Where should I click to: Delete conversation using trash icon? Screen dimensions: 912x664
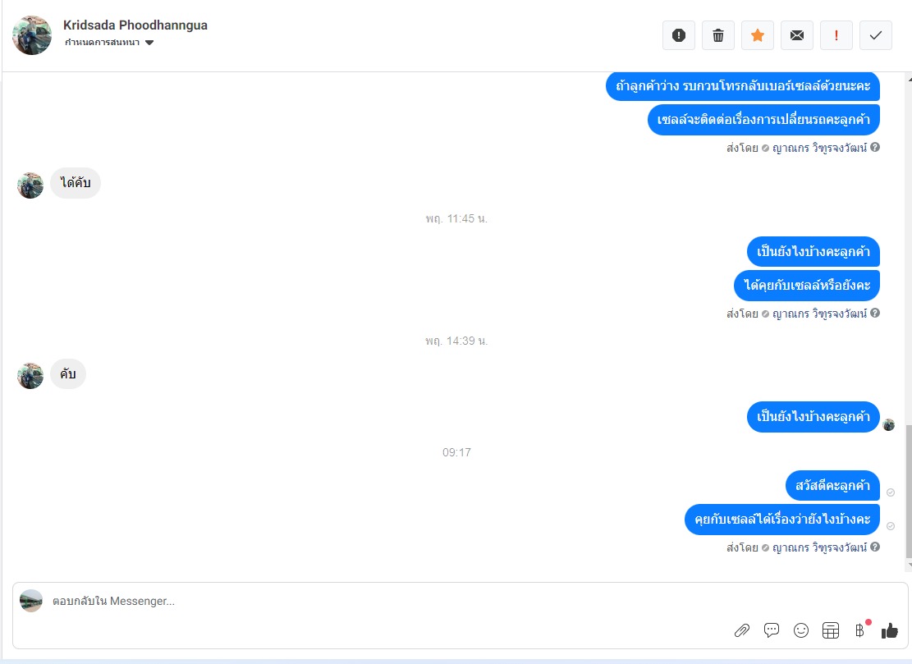[718, 35]
